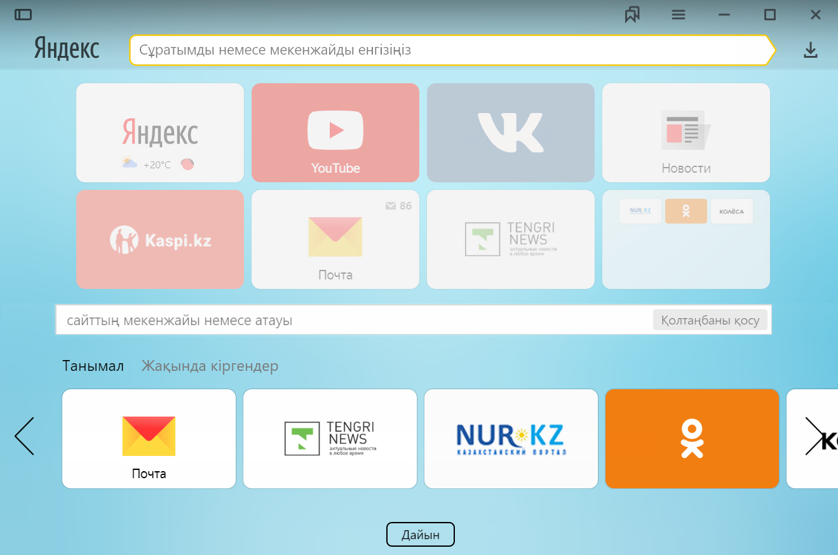This screenshot has height=555, width=838.
Task: Click the Яндекс logo beside address bar
Action: coord(66,49)
